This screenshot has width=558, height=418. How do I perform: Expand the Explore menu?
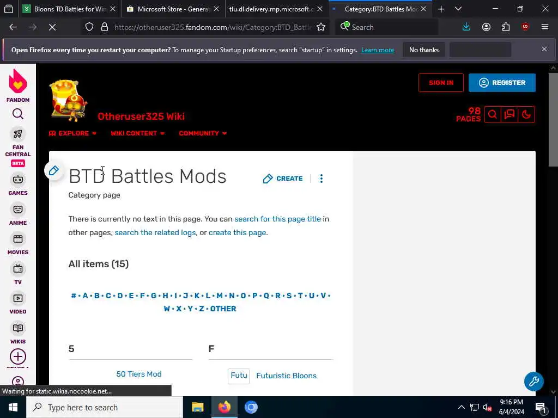(72, 133)
